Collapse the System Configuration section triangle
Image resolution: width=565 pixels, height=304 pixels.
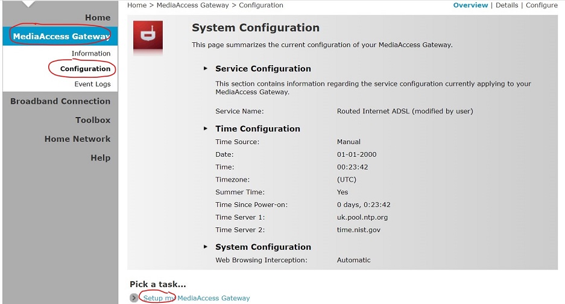pos(206,247)
